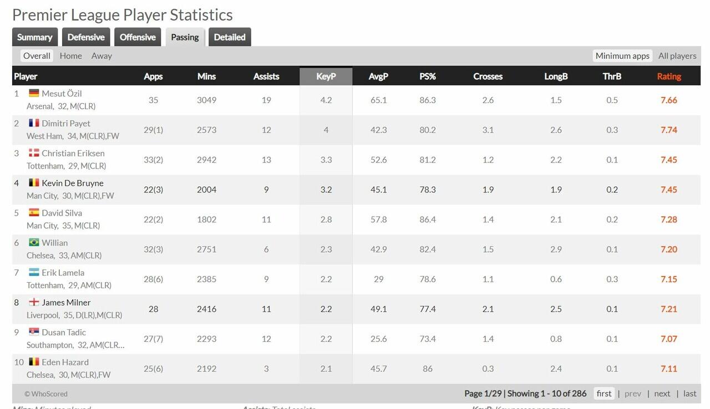Jump to the last results page

click(689, 393)
